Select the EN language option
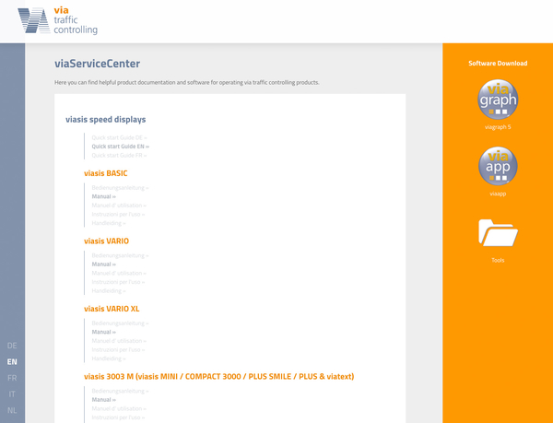Image resolution: width=553 pixels, height=423 pixels. tap(12, 361)
